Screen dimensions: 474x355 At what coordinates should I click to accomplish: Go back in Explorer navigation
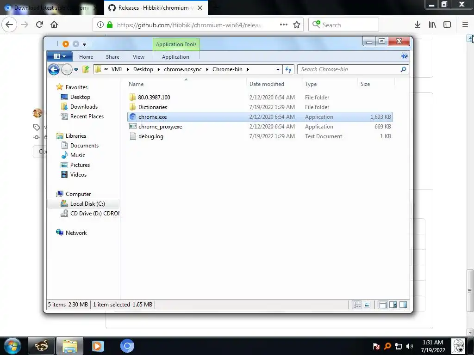point(54,69)
